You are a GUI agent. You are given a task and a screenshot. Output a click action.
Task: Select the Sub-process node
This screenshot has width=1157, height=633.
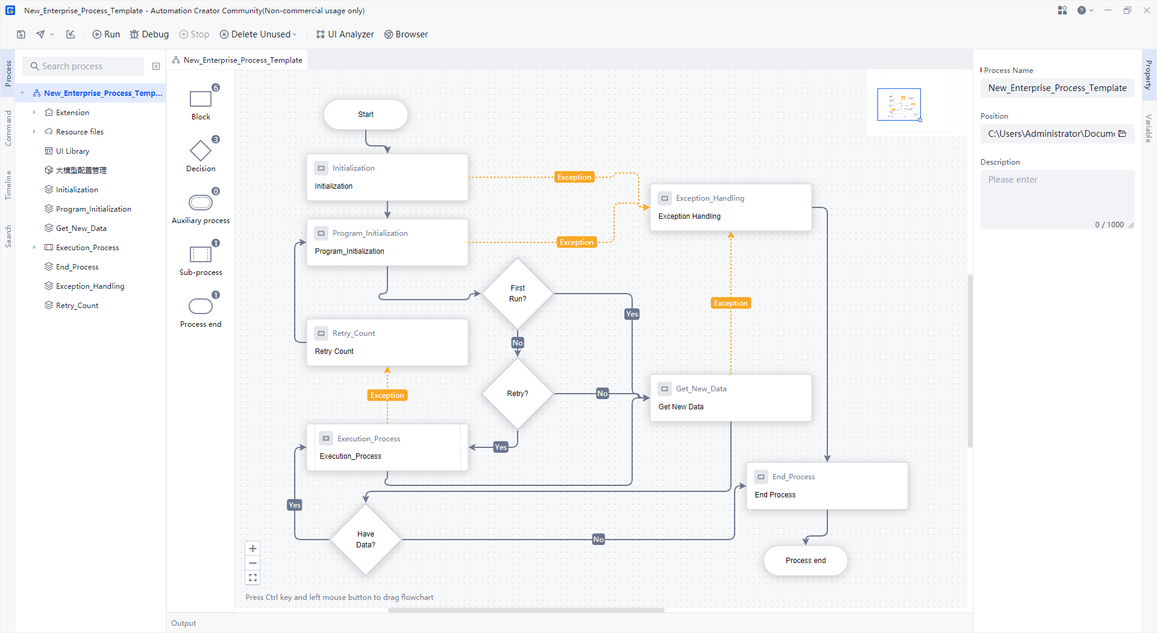(200, 254)
